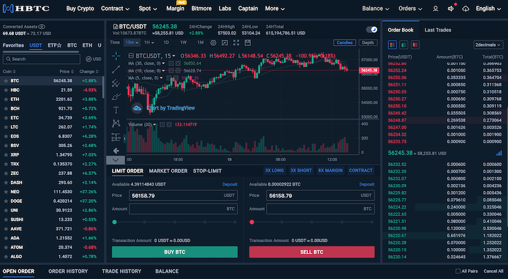Select the trend line drawing tool

coord(116,69)
